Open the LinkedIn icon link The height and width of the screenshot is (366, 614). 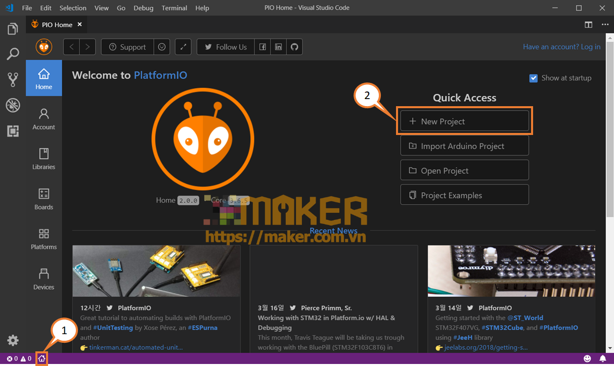click(279, 47)
